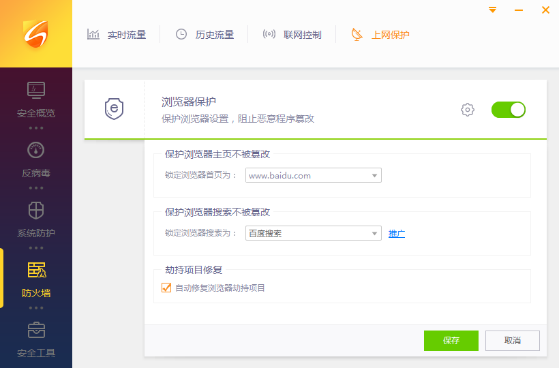Go to the 安全概览 sidebar label
This screenshot has width=559, height=368.
click(36, 113)
